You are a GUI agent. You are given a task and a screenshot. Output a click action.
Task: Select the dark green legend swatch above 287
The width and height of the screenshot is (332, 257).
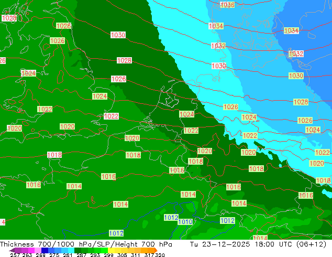click(x=78, y=251)
